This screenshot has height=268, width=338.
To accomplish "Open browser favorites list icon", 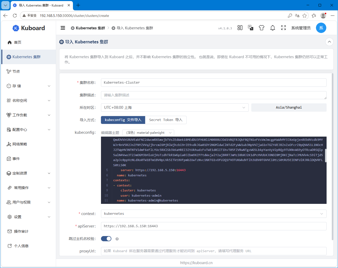I will pyautogui.click(x=314, y=16).
